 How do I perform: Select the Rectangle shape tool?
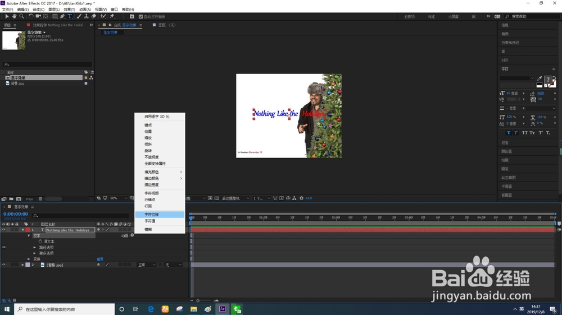coord(55,16)
